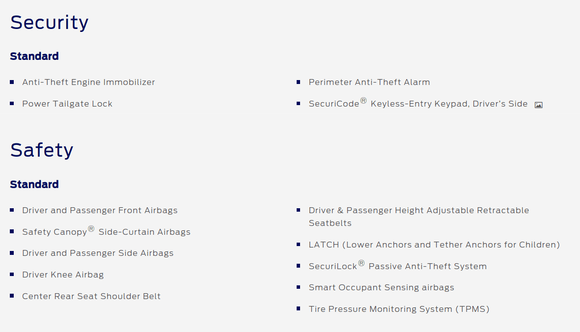580x332 pixels.
Task: Open the SecuriCode keypad image icon
Action: pyautogui.click(x=539, y=105)
